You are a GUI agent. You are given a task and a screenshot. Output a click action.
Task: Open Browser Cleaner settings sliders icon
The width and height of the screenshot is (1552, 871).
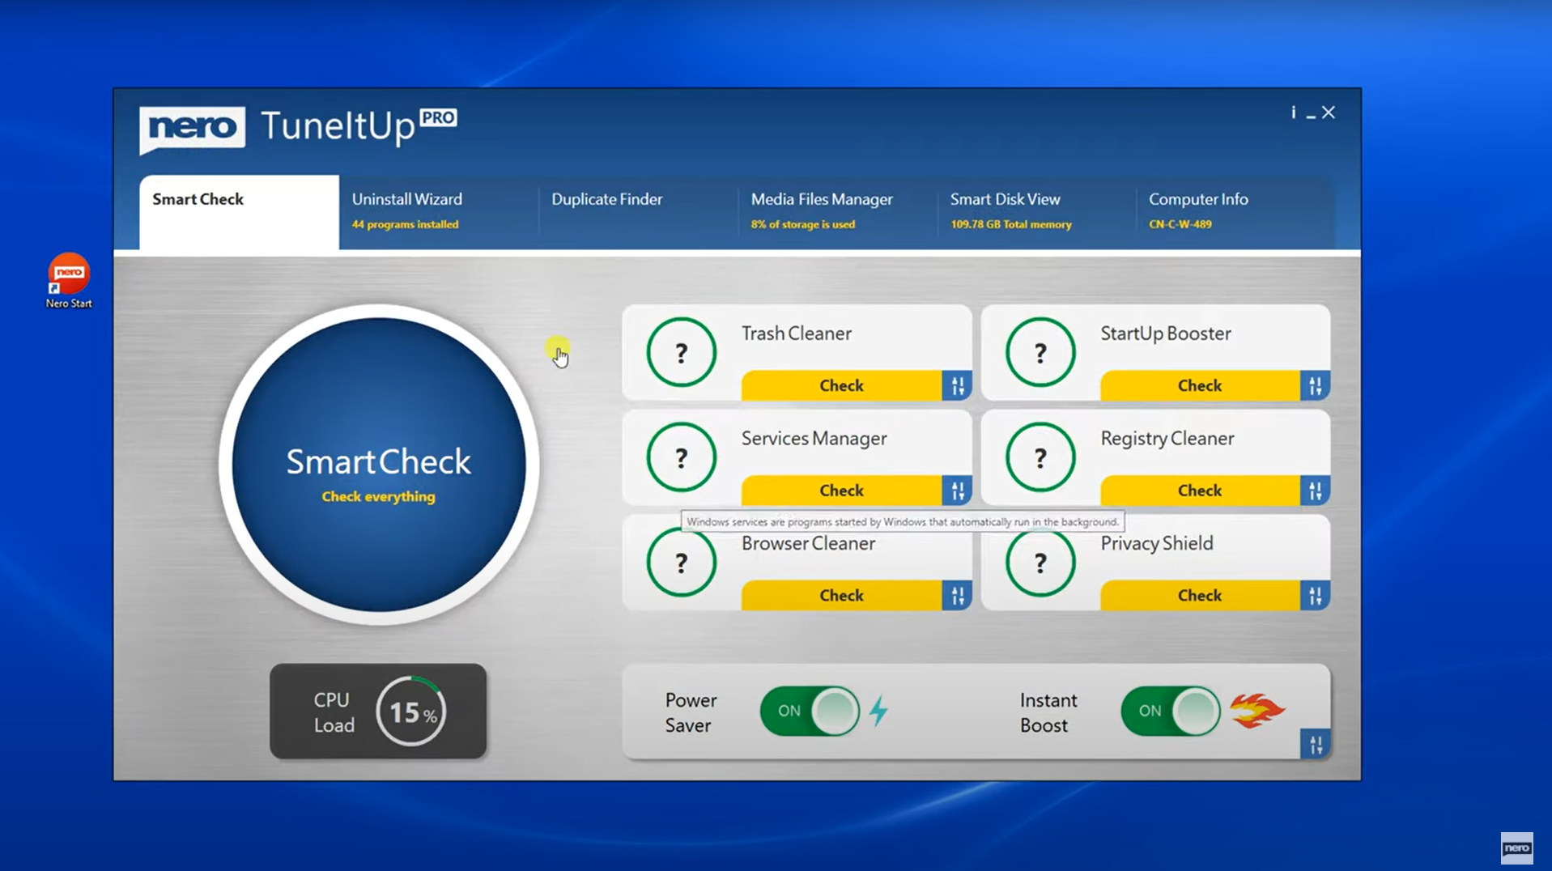(x=957, y=596)
